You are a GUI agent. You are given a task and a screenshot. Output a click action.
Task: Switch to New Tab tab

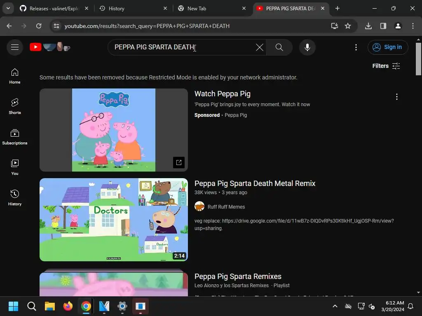point(212,8)
